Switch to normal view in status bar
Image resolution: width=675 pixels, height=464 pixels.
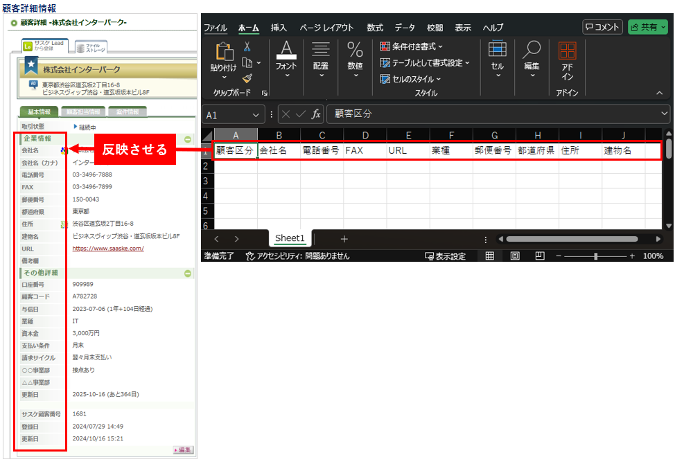click(489, 256)
